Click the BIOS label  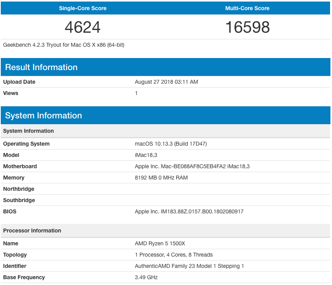coord(10,211)
